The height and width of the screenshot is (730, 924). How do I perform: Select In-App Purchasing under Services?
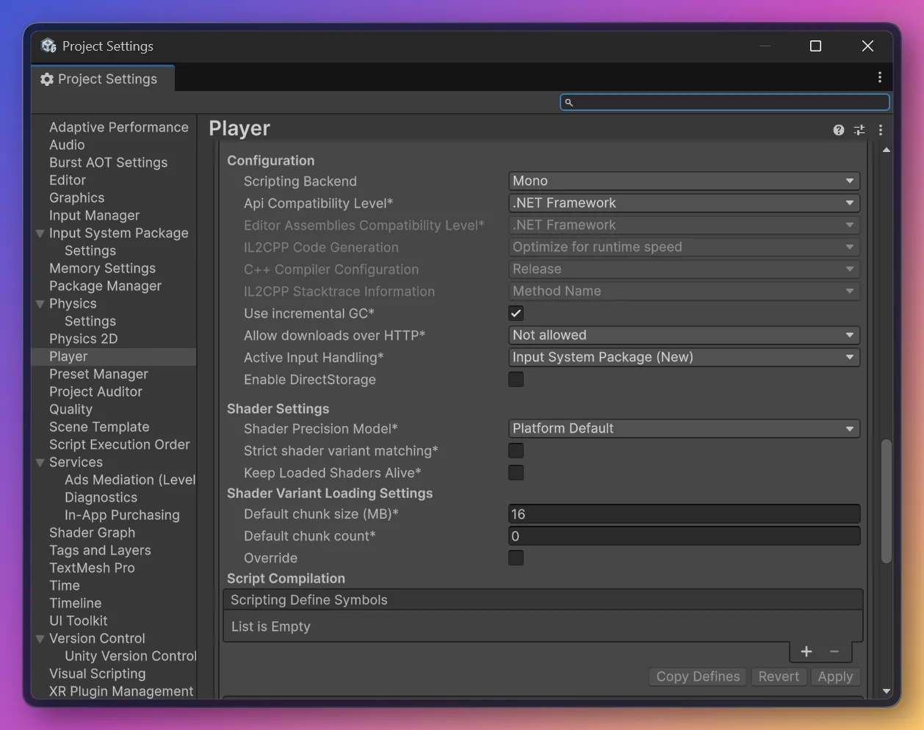tap(122, 515)
